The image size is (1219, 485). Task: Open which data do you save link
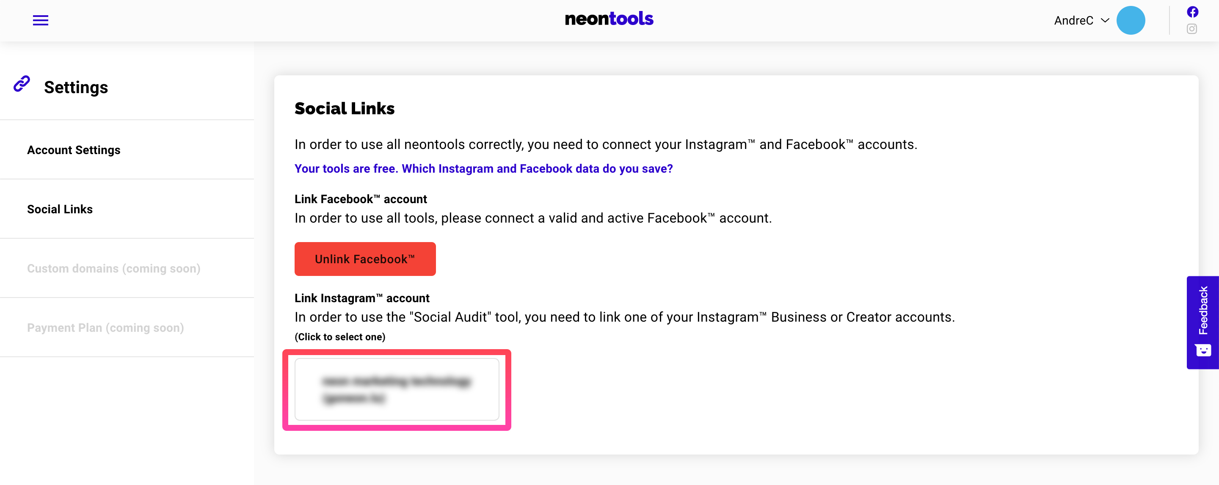483,168
